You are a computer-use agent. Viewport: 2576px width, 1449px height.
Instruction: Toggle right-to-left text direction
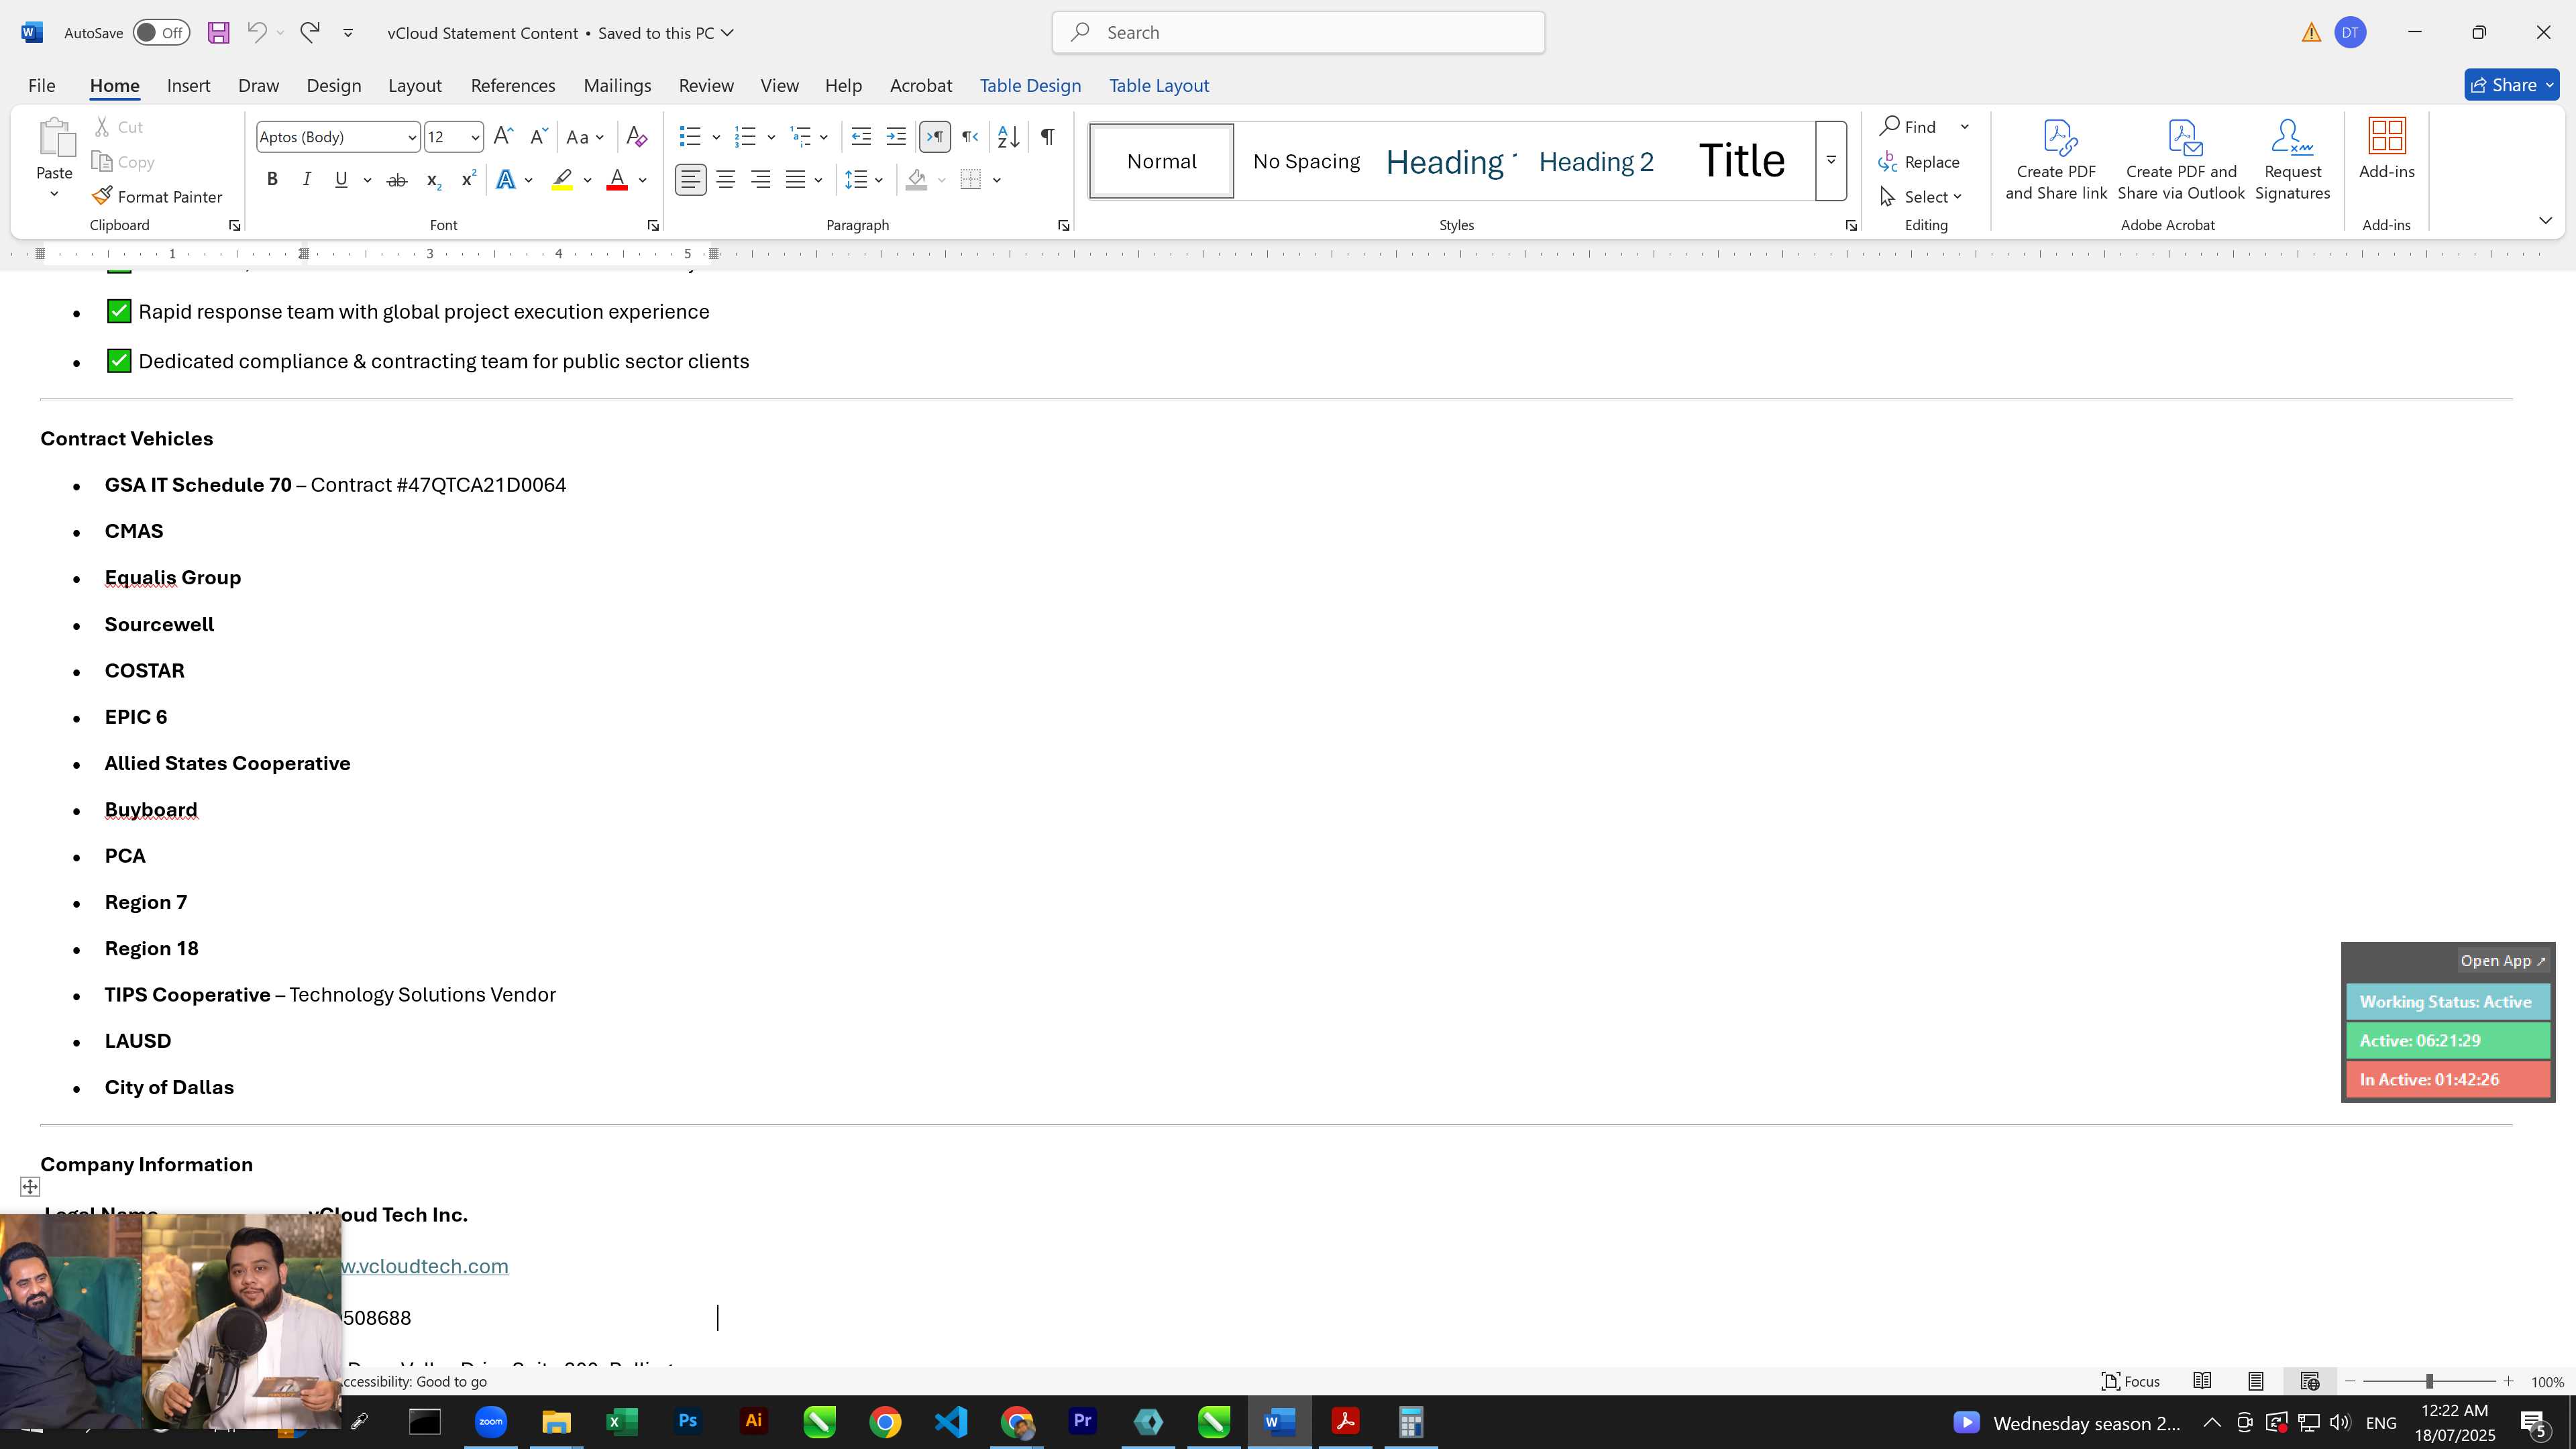pyautogui.click(x=970, y=137)
